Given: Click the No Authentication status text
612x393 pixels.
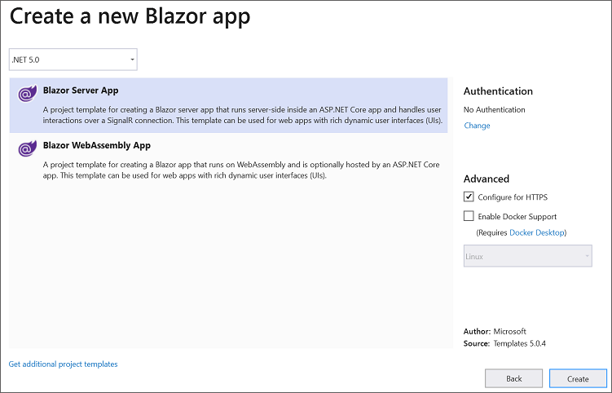Looking at the screenshot, I should pyautogui.click(x=494, y=109).
